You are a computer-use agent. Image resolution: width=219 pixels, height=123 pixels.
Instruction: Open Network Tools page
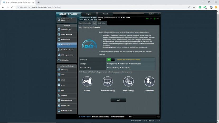[66, 111]
